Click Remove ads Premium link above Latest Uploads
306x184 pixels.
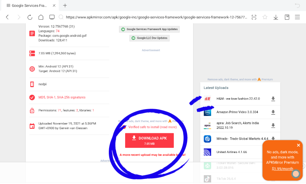click(240, 79)
